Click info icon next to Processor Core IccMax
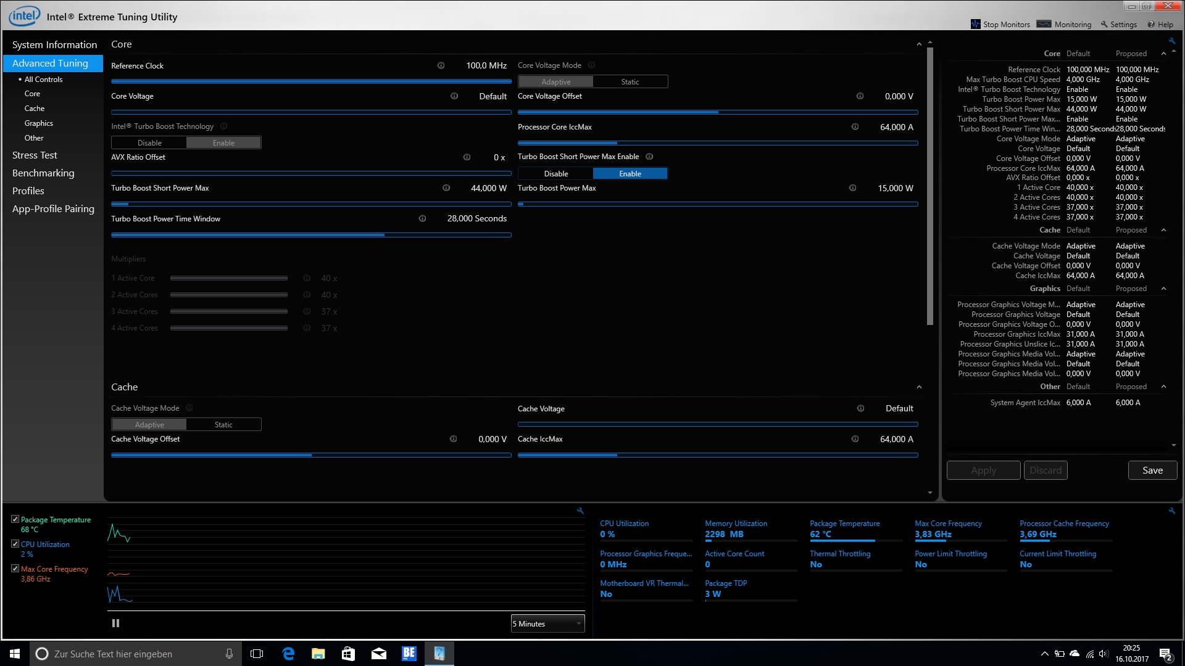 coord(855,127)
